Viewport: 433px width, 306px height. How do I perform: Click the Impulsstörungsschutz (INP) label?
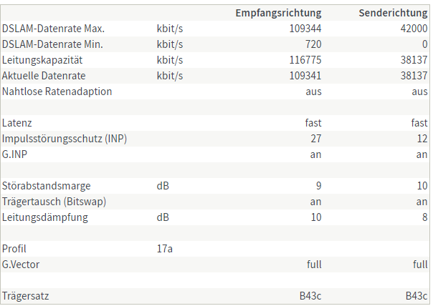[65, 139]
